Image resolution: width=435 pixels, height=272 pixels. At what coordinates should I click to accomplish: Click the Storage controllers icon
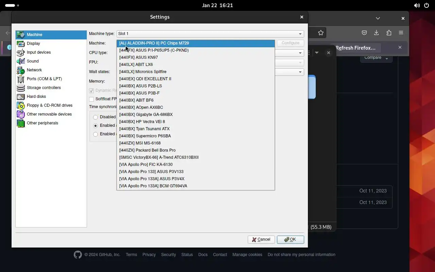tap(21, 88)
